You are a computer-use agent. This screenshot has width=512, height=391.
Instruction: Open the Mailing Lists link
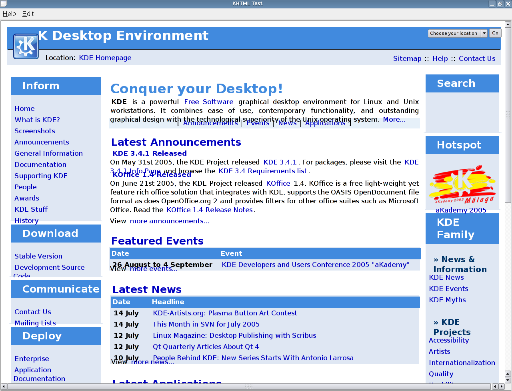(35, 323)
